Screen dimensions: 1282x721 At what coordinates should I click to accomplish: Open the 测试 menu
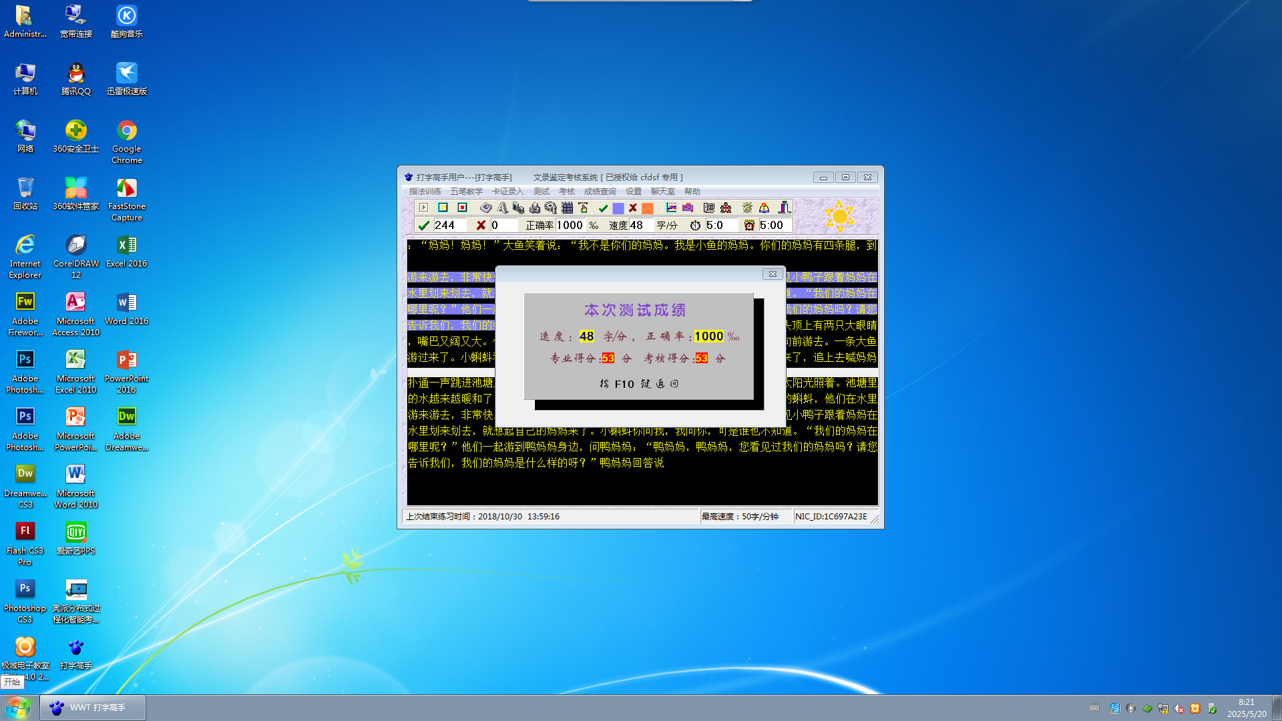pos(542,192)
